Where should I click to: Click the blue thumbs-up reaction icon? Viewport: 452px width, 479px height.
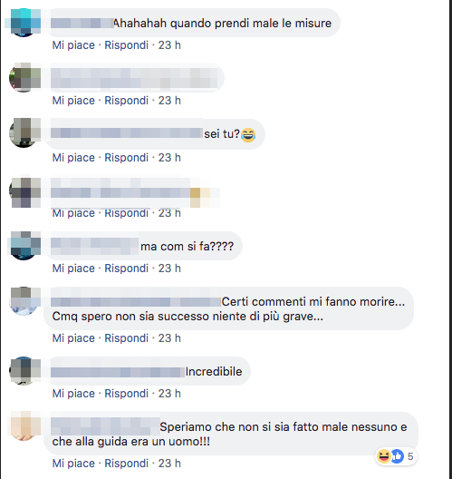point(397,456)
